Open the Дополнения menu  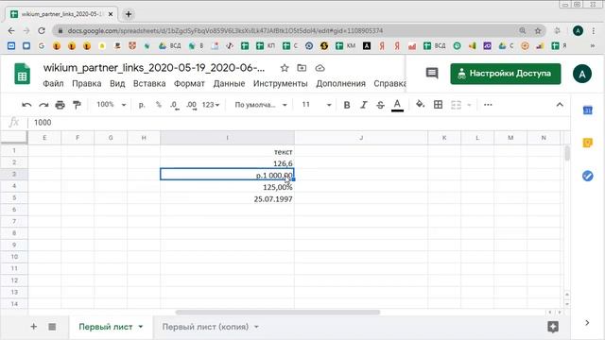(340, 84)
